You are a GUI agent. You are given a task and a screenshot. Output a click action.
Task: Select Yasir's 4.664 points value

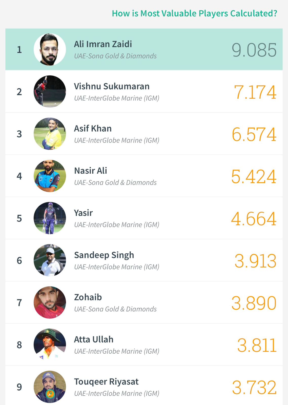pos(254,219)
